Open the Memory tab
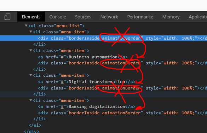 pos(171,17)
